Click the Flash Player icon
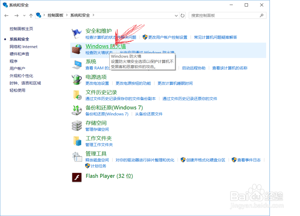Image resolution: width=300 pixels, height=216 pixels. 77,177
